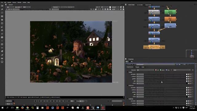Open the Color nodes toolbar menu
Image resolution: width=197 pixels, height=111 pixels.
(x=2, y=20)
